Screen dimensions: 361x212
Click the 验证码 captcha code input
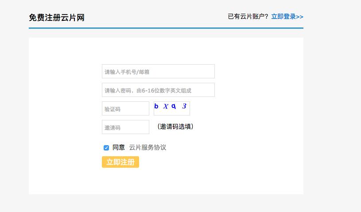(125, 108)
